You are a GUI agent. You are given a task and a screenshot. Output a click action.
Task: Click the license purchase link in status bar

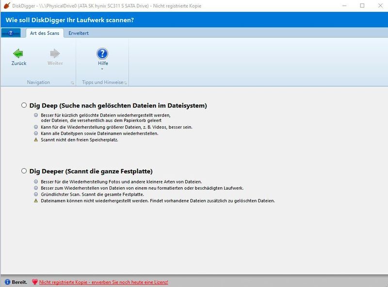[103, 281]
